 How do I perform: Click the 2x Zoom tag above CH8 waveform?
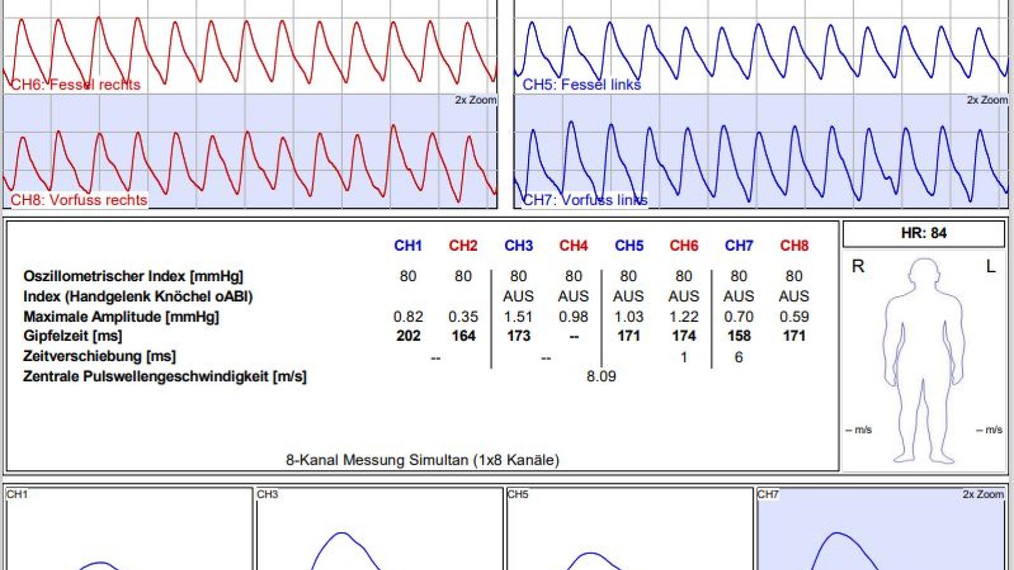[x=475, y=100]
